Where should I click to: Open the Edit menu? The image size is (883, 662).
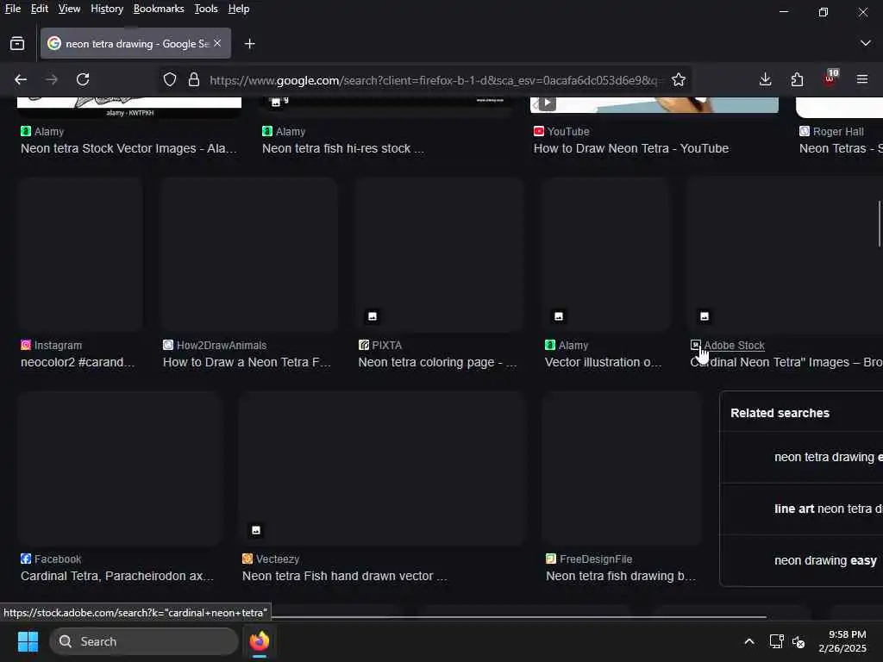pyautogui.click(x=40, y=9)
